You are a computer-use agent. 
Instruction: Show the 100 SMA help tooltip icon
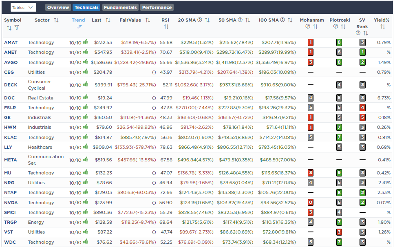click(x=283, y=20)
